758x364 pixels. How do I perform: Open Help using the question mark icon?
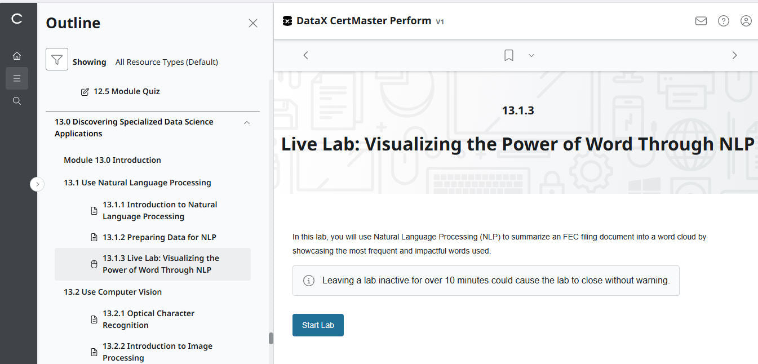(x=723, y=20)
